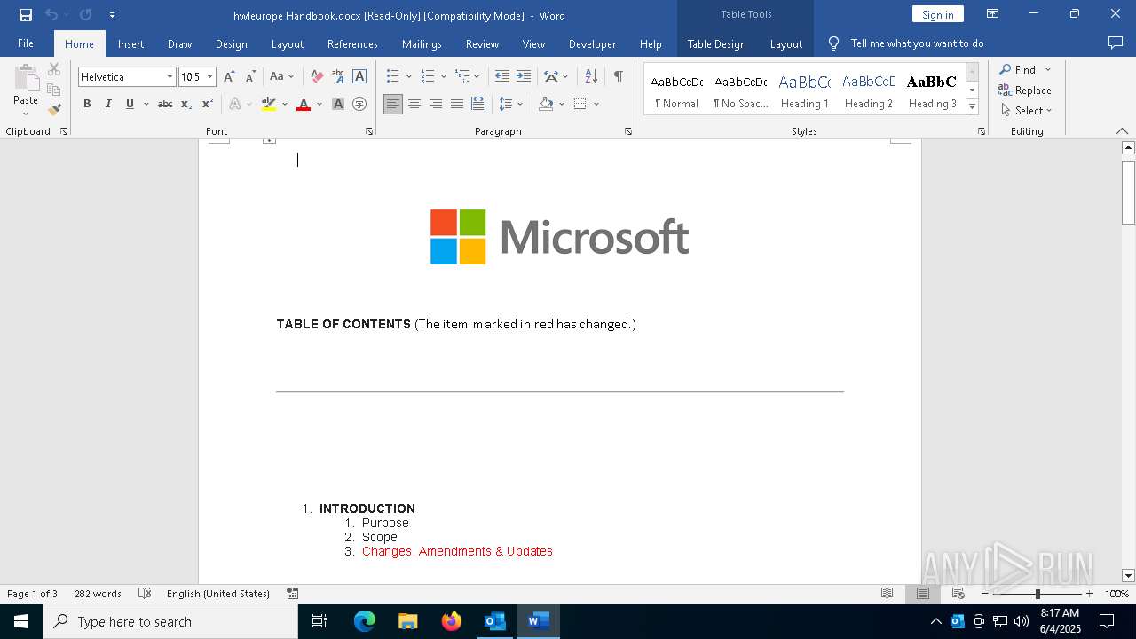1136x639 pixels.
Task: Switch to the Developer tab
Action: 592,43
